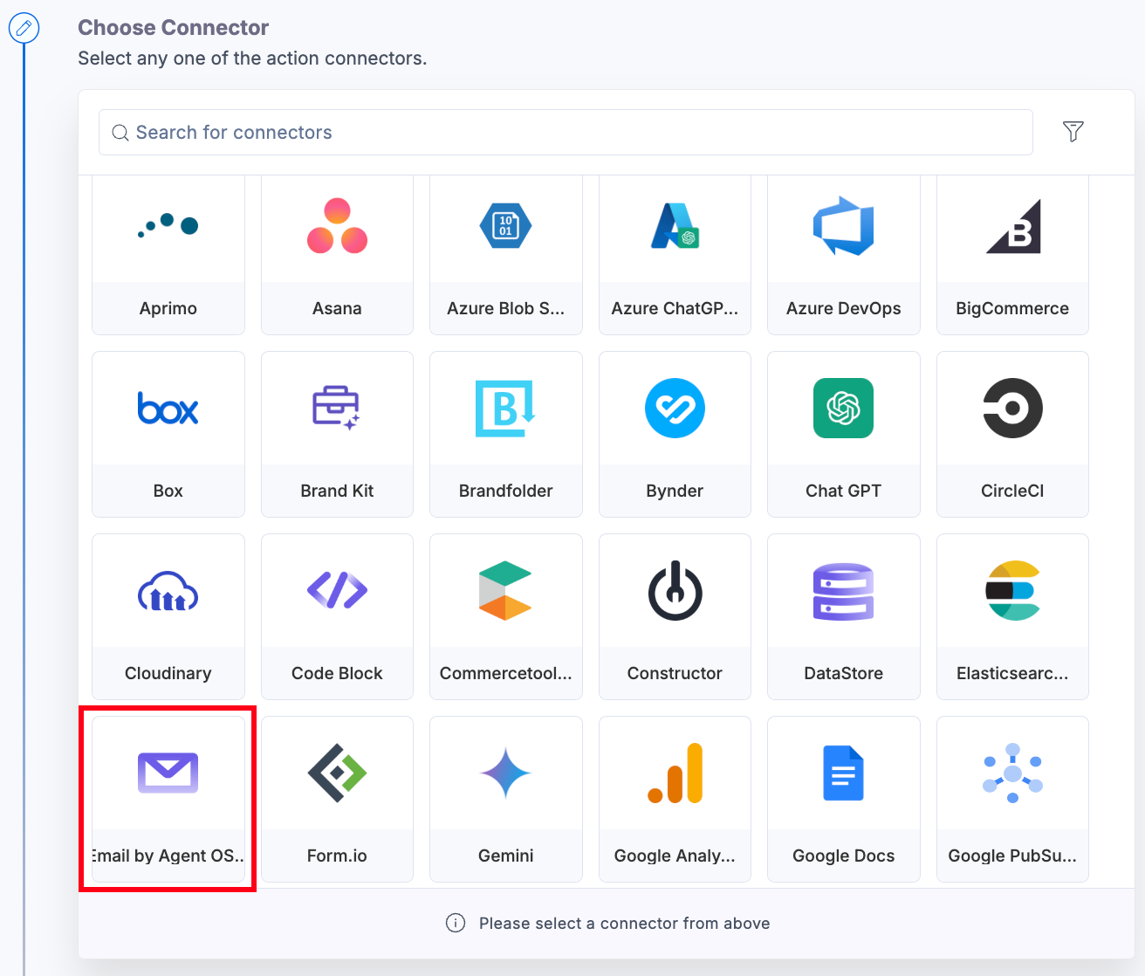Choose the Google Analytics connector

pos(674,799)
